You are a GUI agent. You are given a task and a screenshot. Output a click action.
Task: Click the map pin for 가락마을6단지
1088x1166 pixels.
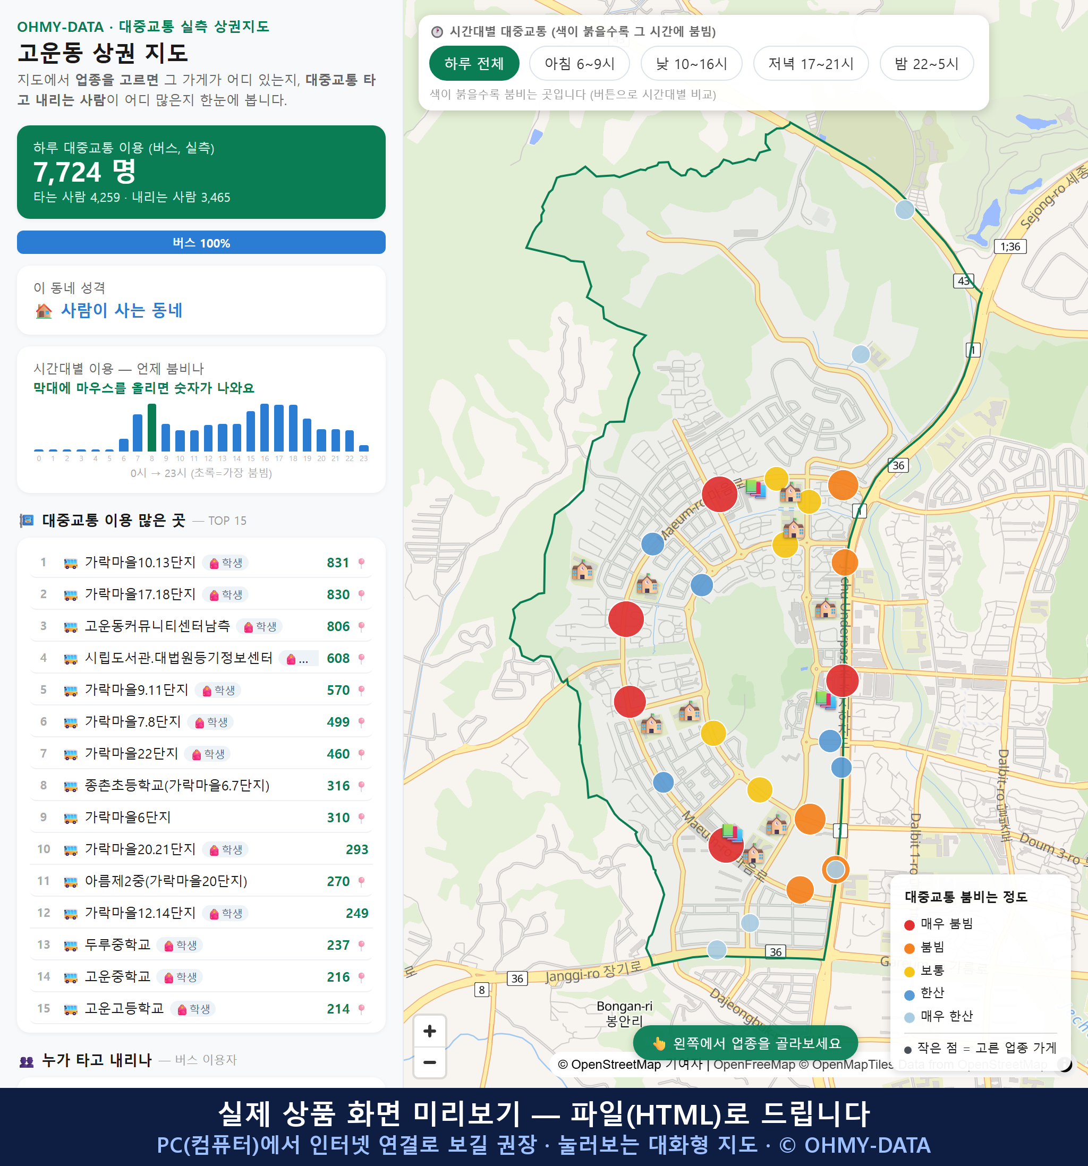361,818
